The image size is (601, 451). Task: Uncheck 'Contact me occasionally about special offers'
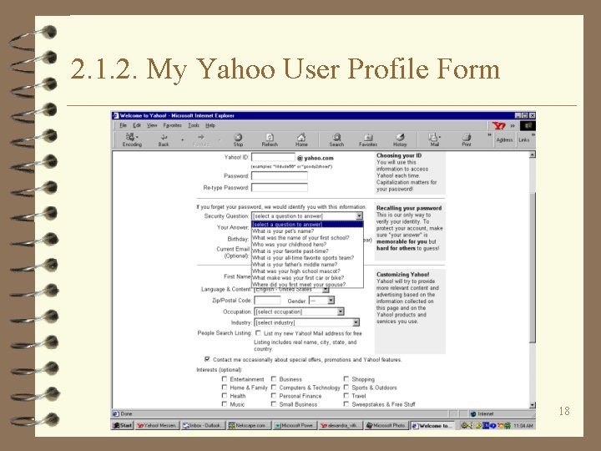point(207,359)
